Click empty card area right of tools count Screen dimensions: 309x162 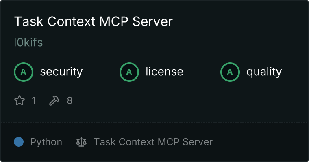[x=187, y=100]
